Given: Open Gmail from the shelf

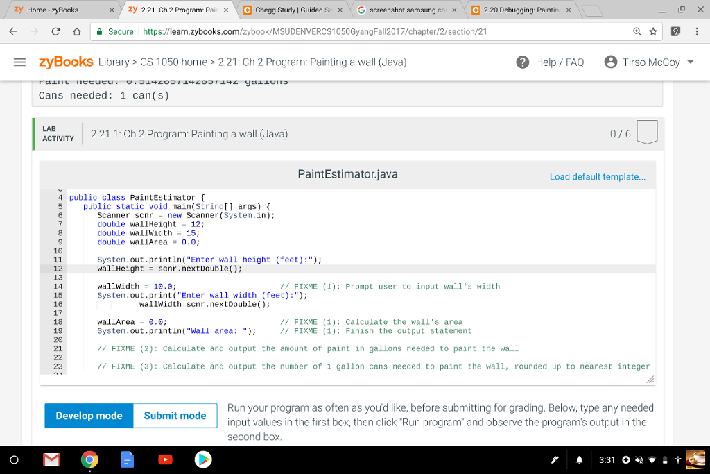Looking at the screenshot, I should (x=51, y=459).
